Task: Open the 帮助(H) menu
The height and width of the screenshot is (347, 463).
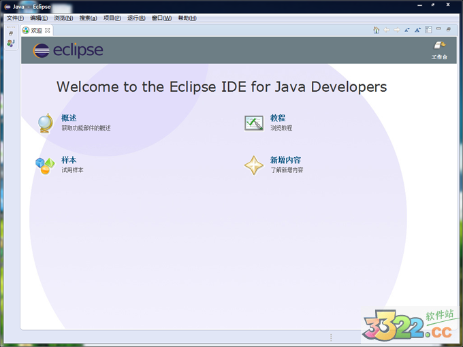Action: pos(187,18)
